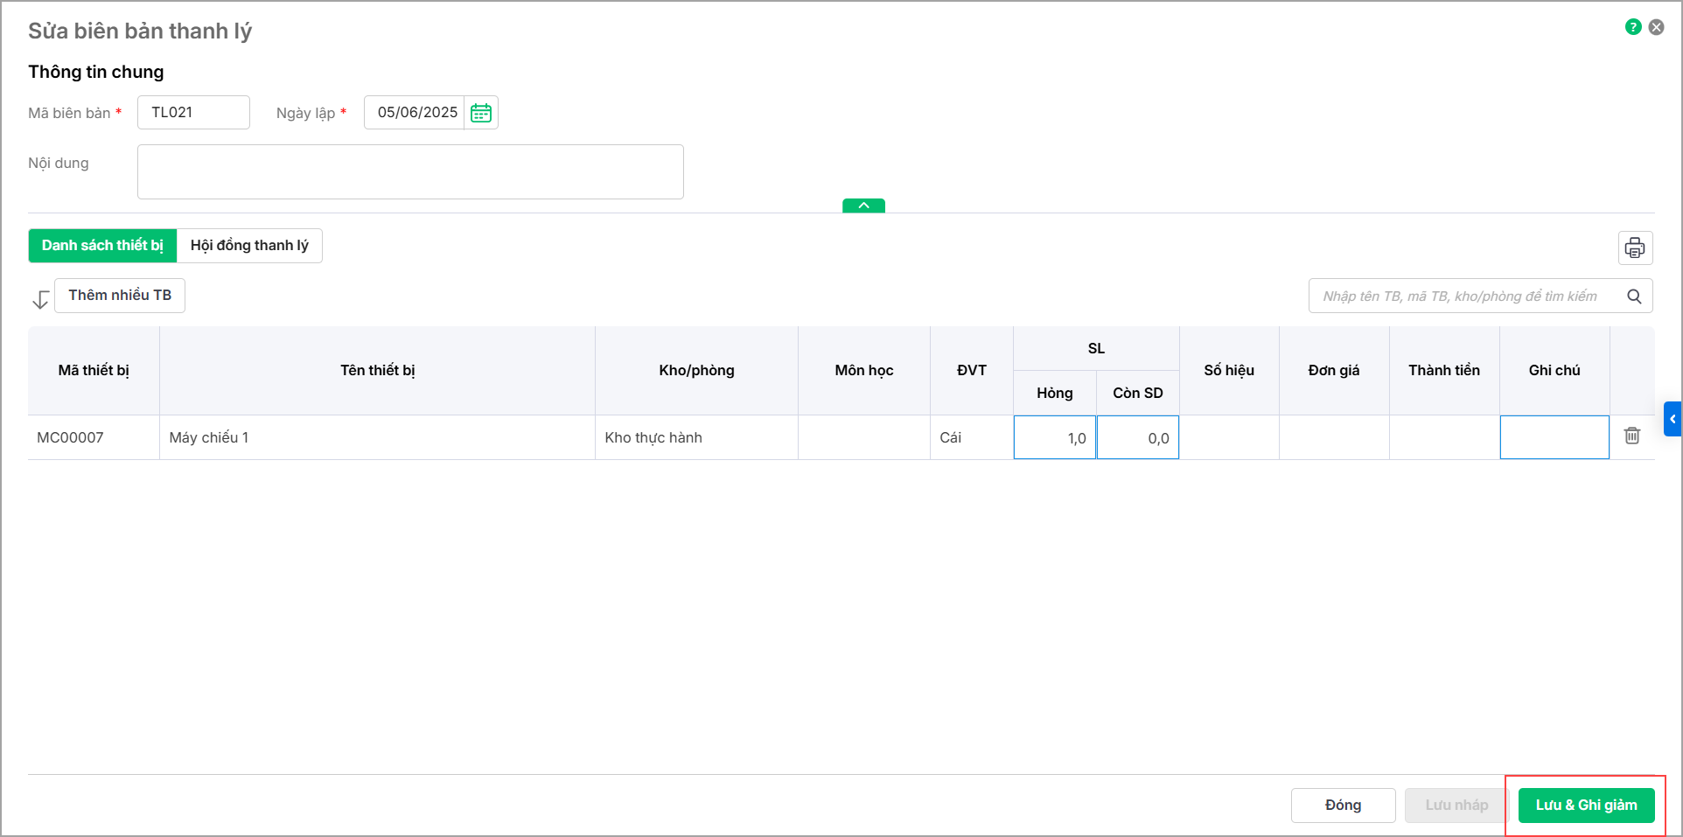Screen dimensions: 1683x837
Task: Click the Mã biên bản input field
Action: (x=193, y=113)
